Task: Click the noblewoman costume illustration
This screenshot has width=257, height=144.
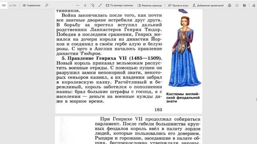Action: tap(184, 52)
